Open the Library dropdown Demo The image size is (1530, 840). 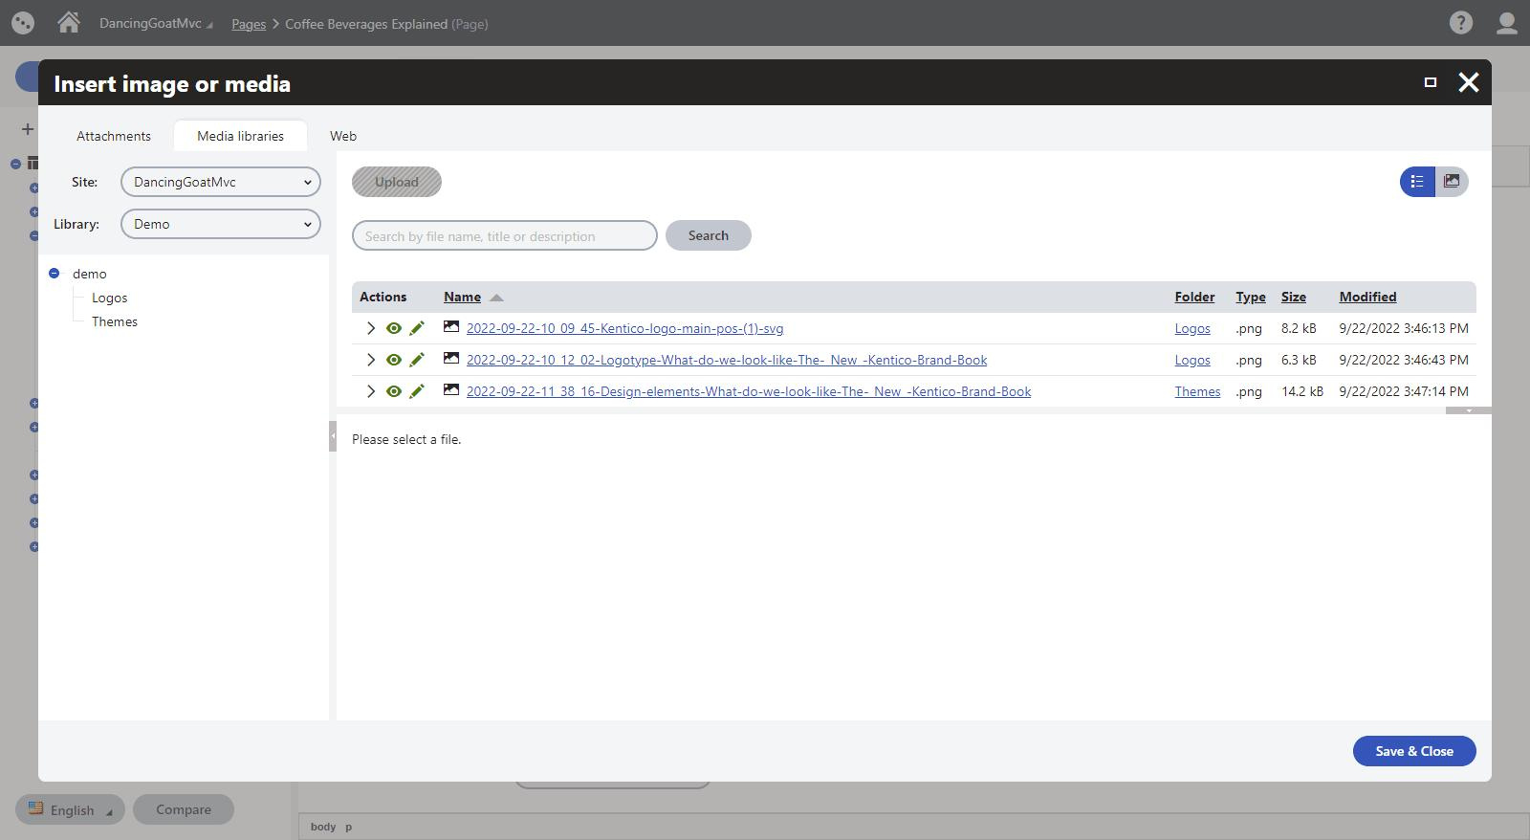point(221,224)
